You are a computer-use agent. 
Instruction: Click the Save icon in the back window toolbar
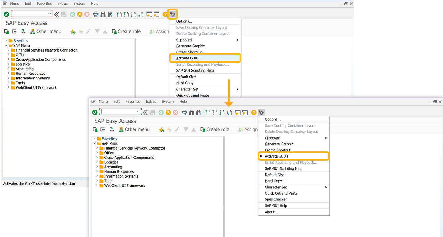pos(64,14)
